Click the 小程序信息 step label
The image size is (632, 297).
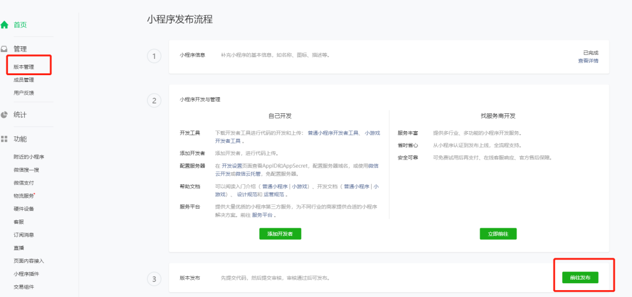point(192,55)
